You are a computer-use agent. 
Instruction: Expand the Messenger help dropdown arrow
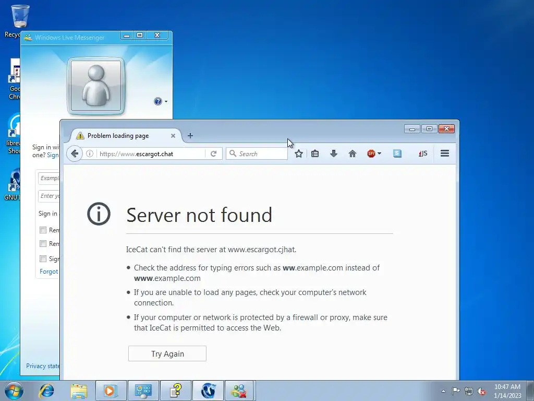[x=166, y=101]
